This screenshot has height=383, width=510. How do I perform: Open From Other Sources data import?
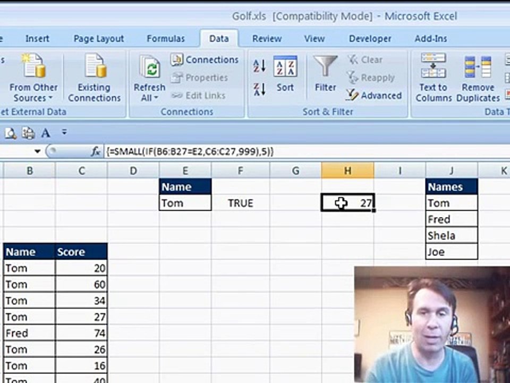pyautogui.click(x=33, y=78)
